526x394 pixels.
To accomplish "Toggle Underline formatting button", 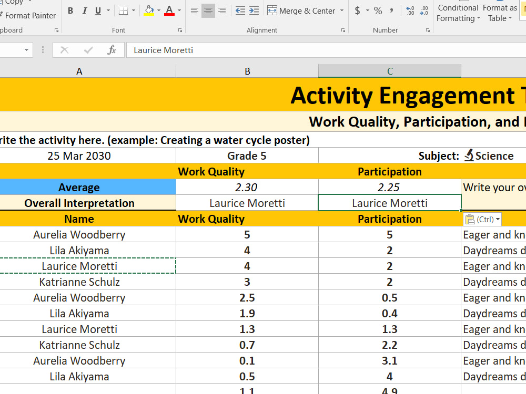I will [x=98, y=11].
